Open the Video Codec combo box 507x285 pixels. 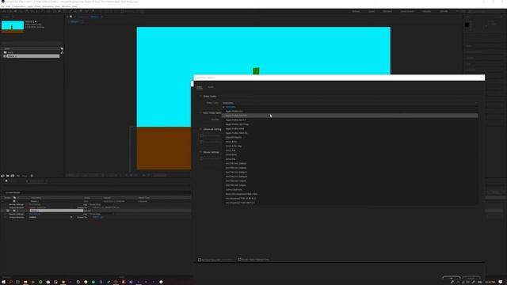click(350, 103)
